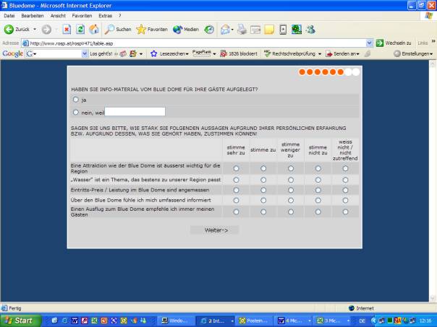
Task: Open the Windows Start button
Action: point(20,321)
